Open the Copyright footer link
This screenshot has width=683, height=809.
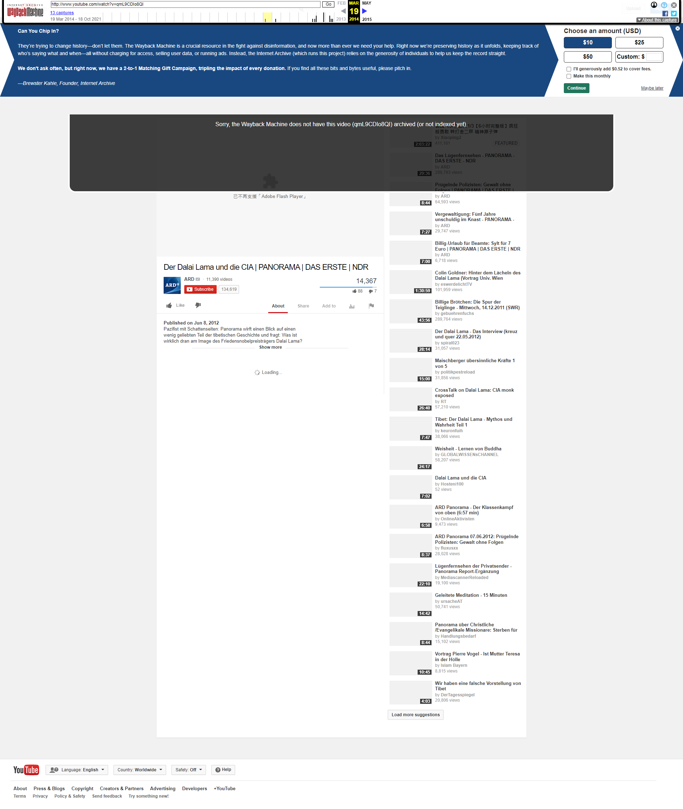82,788
